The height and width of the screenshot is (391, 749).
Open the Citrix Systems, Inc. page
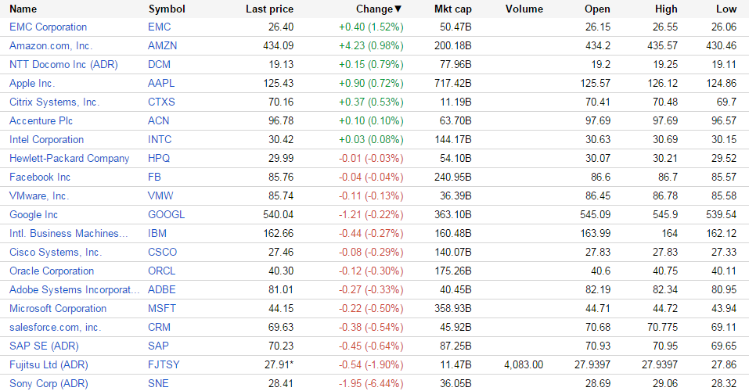pyautogui.click(x=54, y=102)
